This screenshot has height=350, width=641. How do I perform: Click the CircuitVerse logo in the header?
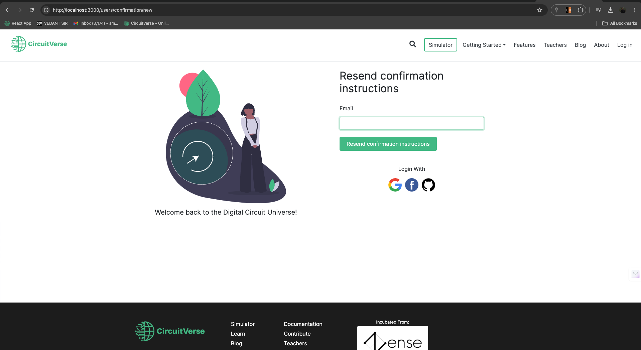[39, 44]
